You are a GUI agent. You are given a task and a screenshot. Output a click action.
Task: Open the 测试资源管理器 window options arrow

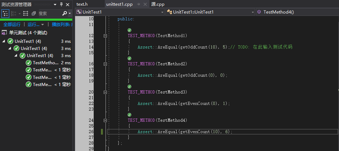tap(55, 5)
